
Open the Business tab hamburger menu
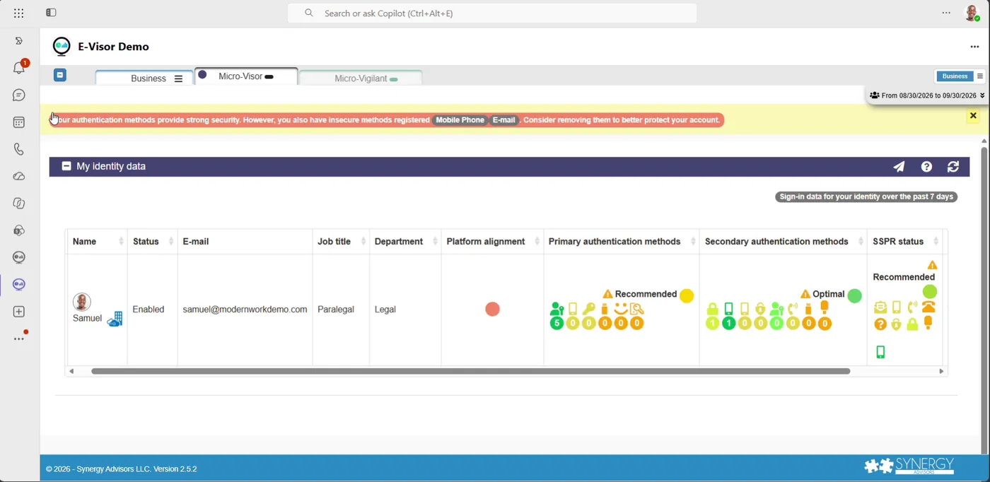tap(178, 78)
